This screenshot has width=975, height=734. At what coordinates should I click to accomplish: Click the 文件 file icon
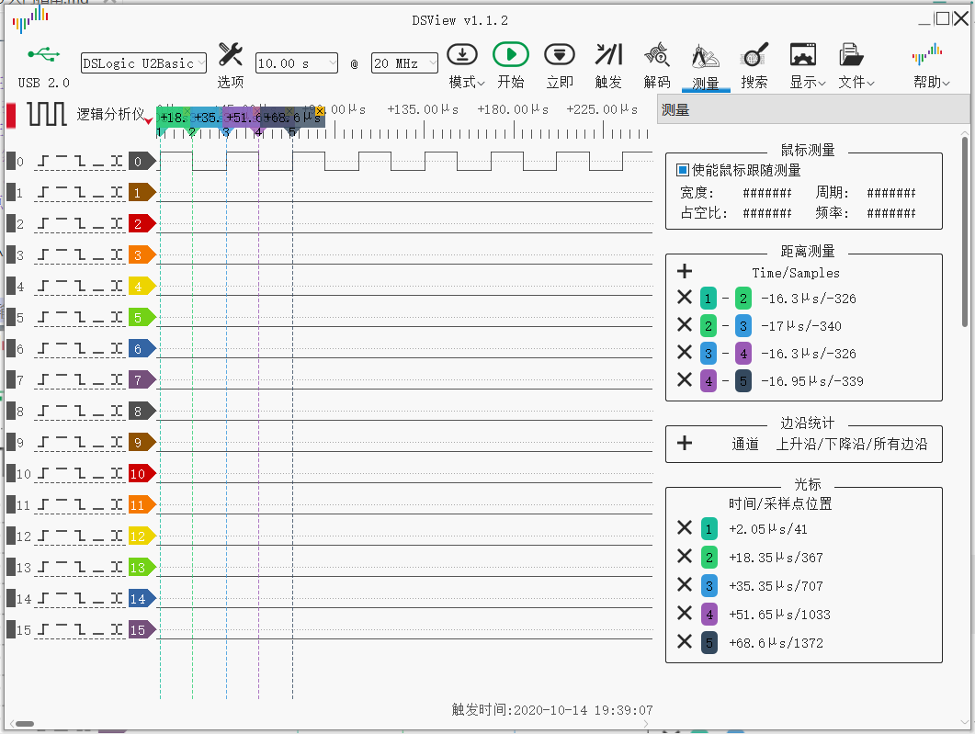(x=851, y=55)
